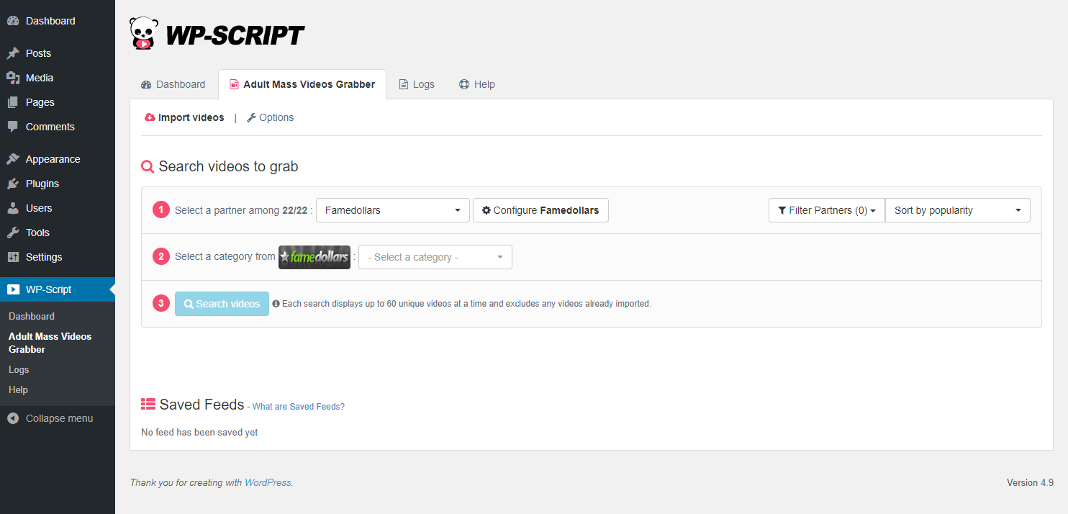Go to the Options section

(x=271, y=117)
